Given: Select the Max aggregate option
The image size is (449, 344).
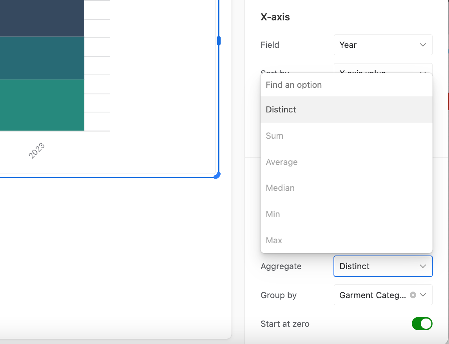Looking at the screenshot, I should click(x=346, y=240).
